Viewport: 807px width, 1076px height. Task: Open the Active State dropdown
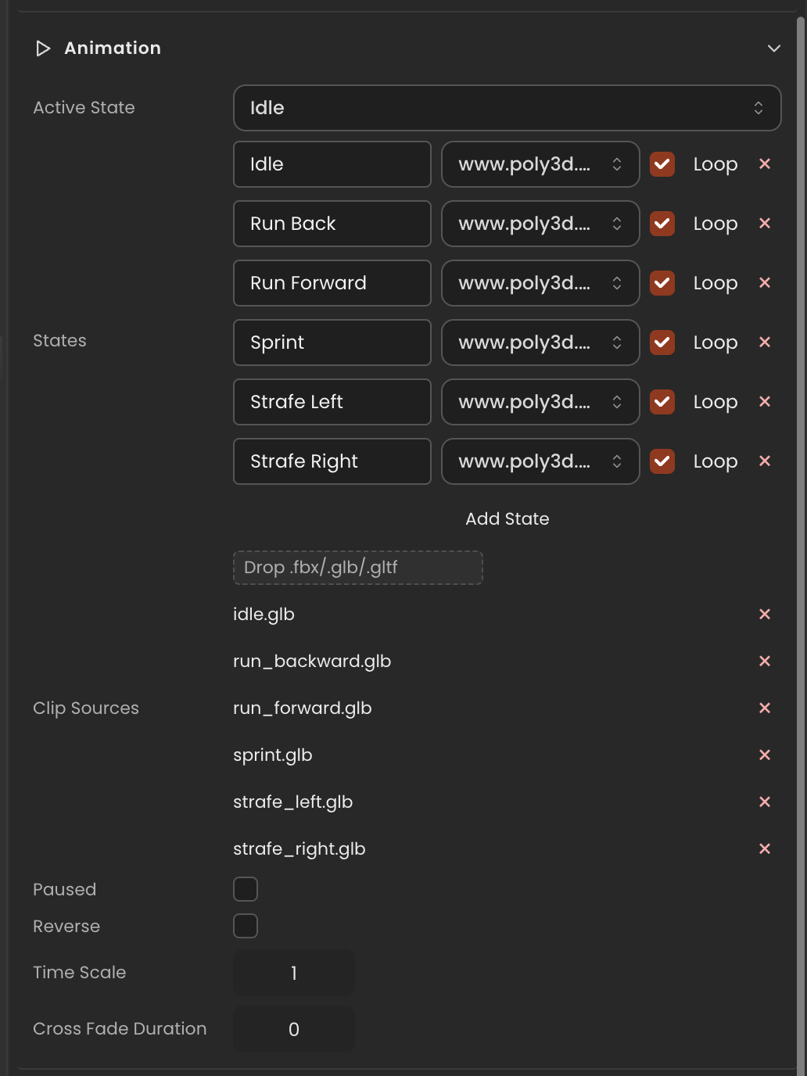pos(508,108)
